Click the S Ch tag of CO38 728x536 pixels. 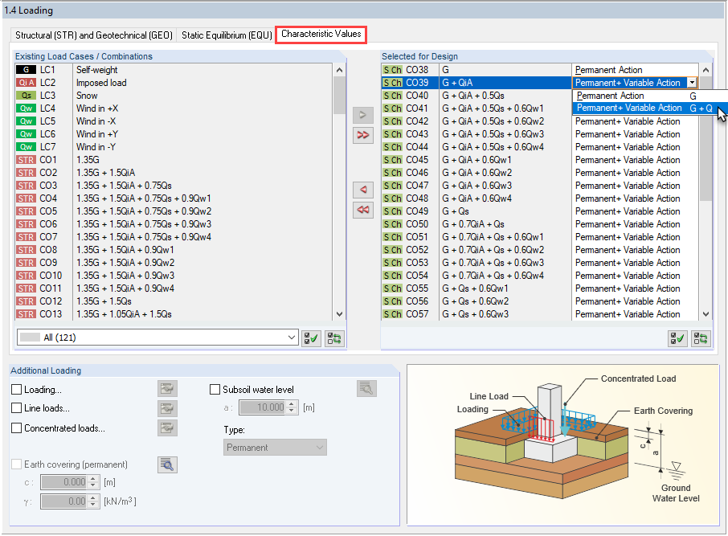[x=392, y=70]
